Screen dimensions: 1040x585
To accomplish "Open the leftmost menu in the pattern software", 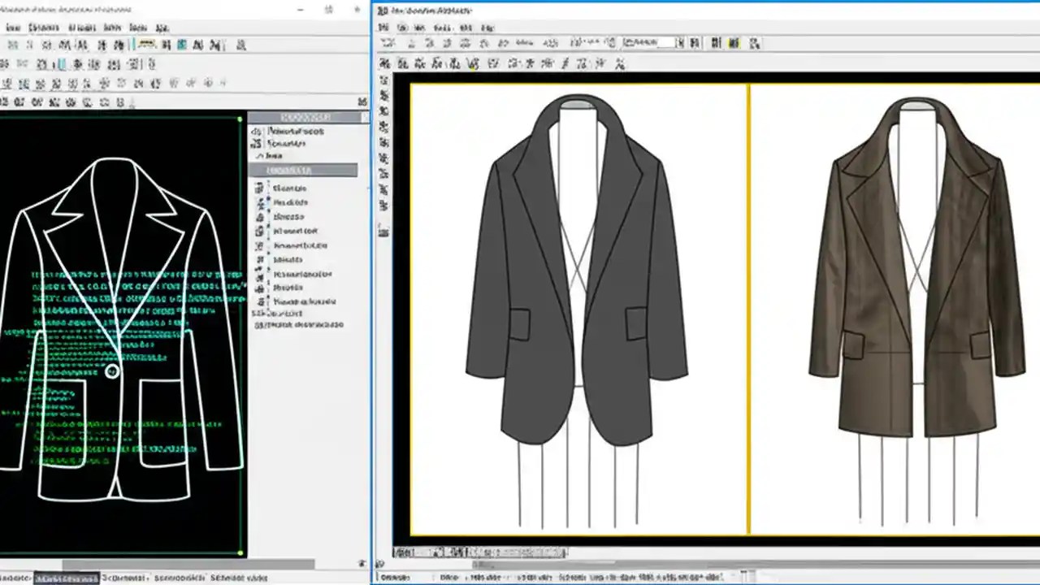I will (x=11, y=27).
